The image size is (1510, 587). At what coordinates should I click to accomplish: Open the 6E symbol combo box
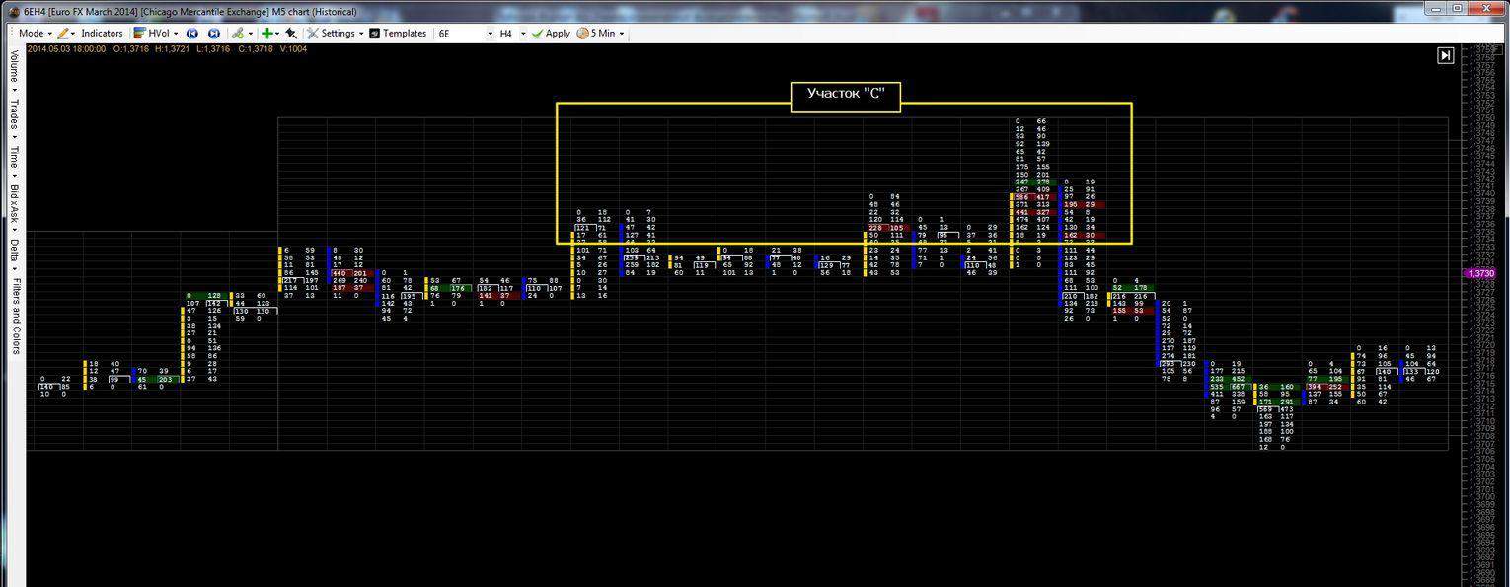[x=465, y=34]
